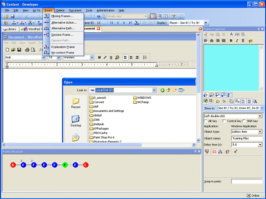Viewport: 266px width, 199px height.
Task: Toggle align right in Frame Properties
Action: pos(218,41)
